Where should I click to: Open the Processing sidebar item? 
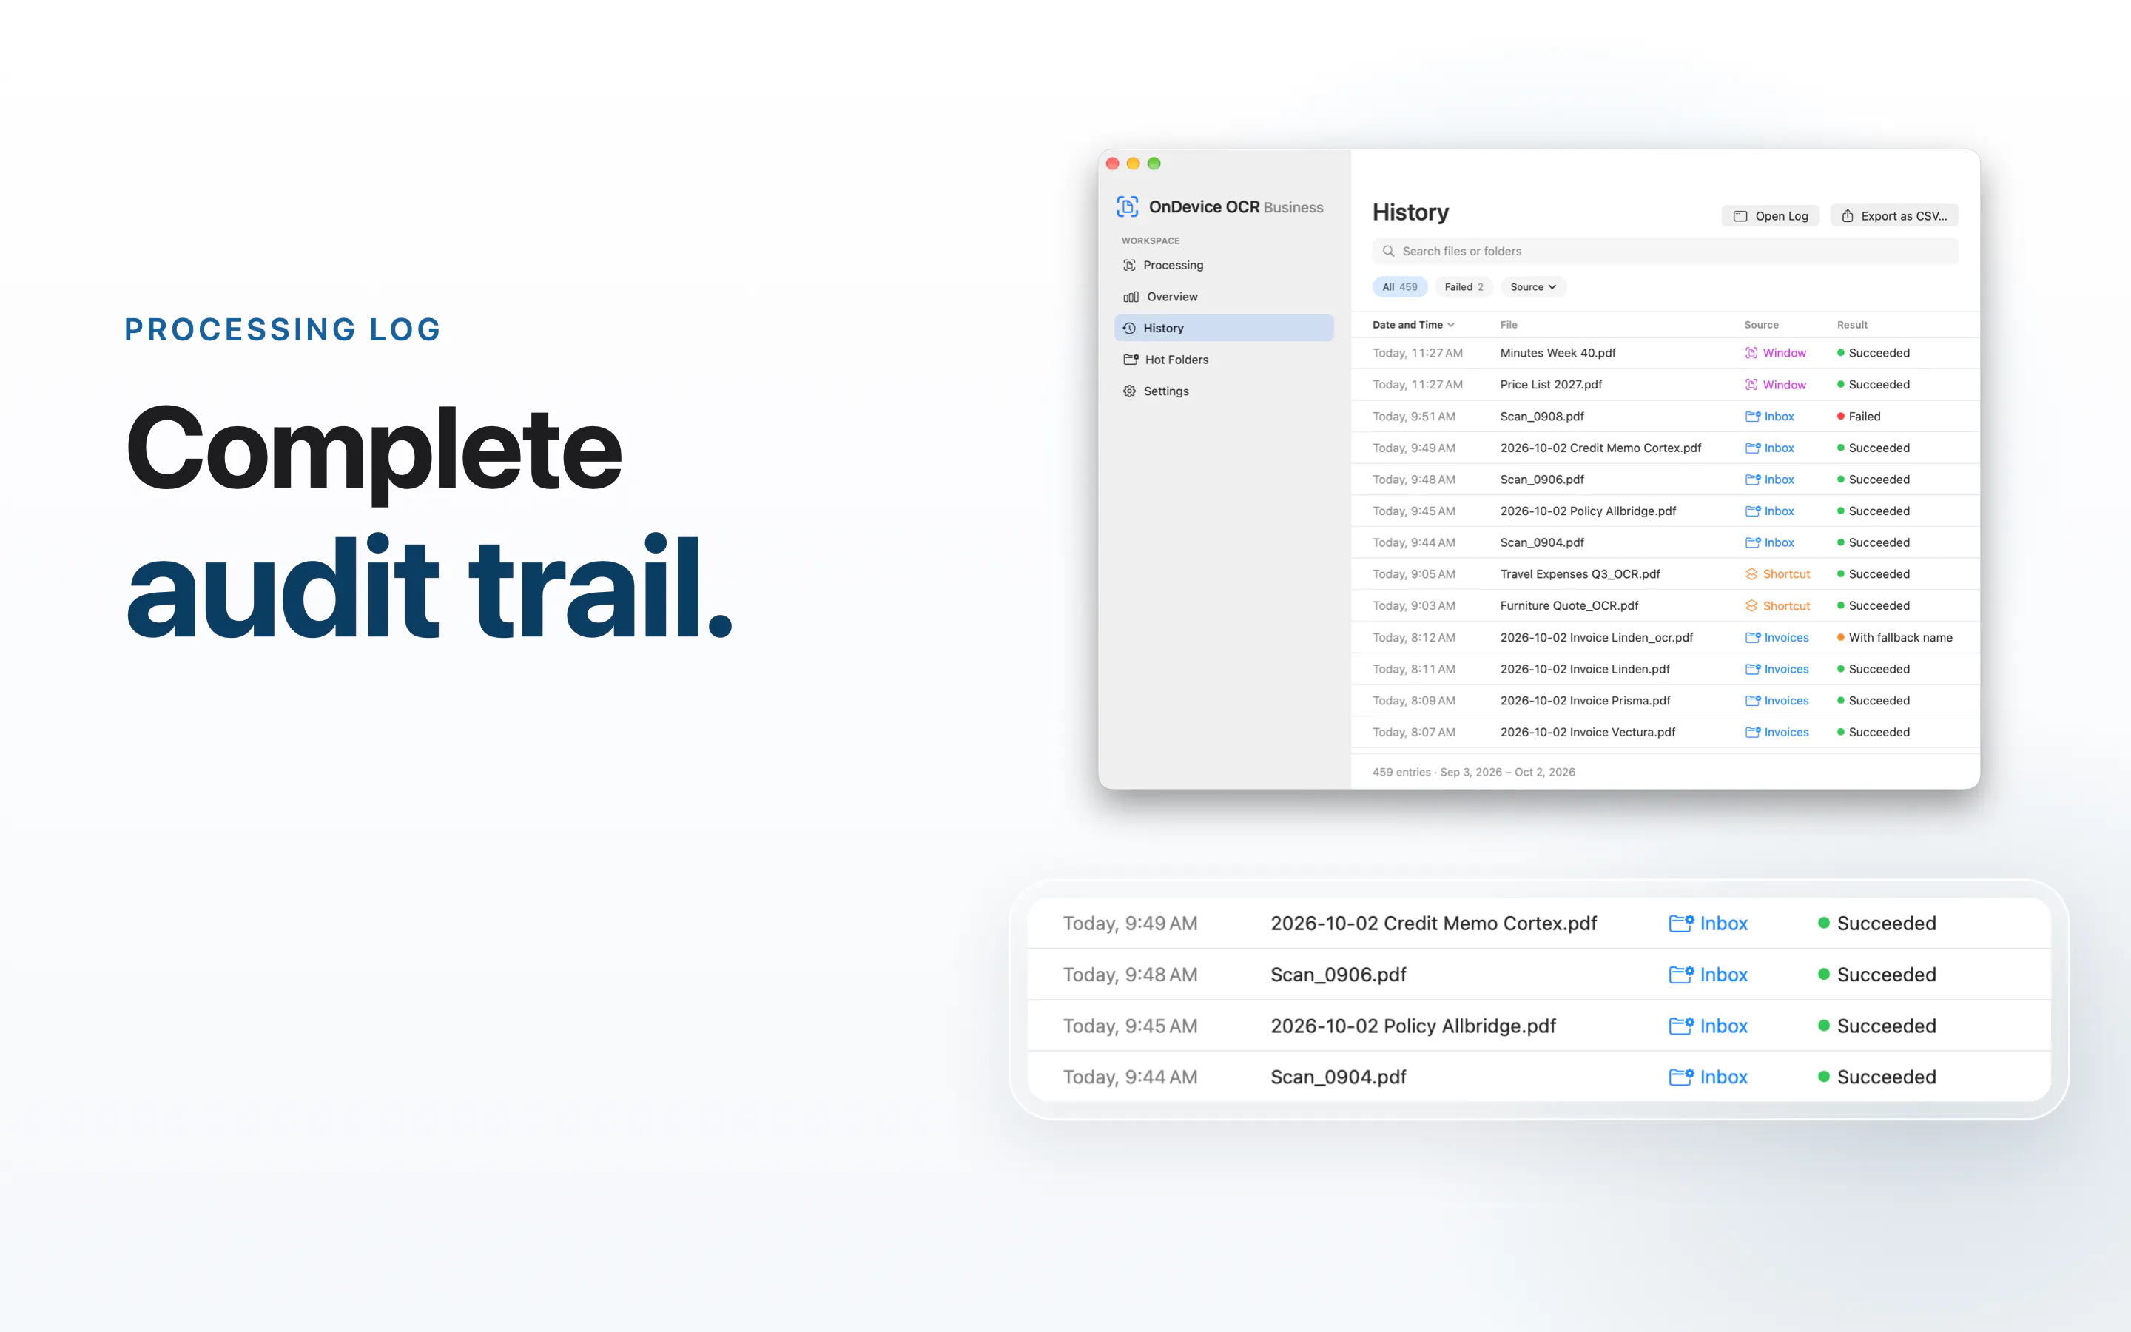(x=1223, y=265)
